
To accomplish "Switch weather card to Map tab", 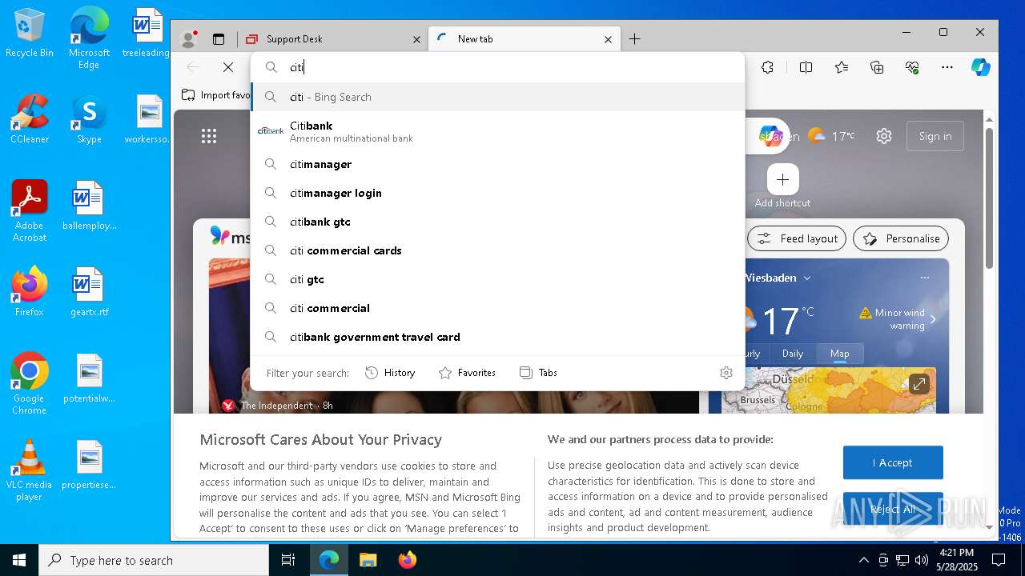I will 840,354.
